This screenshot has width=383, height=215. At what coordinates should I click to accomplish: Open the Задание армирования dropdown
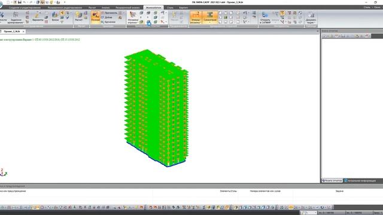[x=16, y=17]
